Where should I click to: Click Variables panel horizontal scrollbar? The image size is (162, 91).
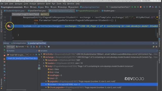[x=56, y=90]
